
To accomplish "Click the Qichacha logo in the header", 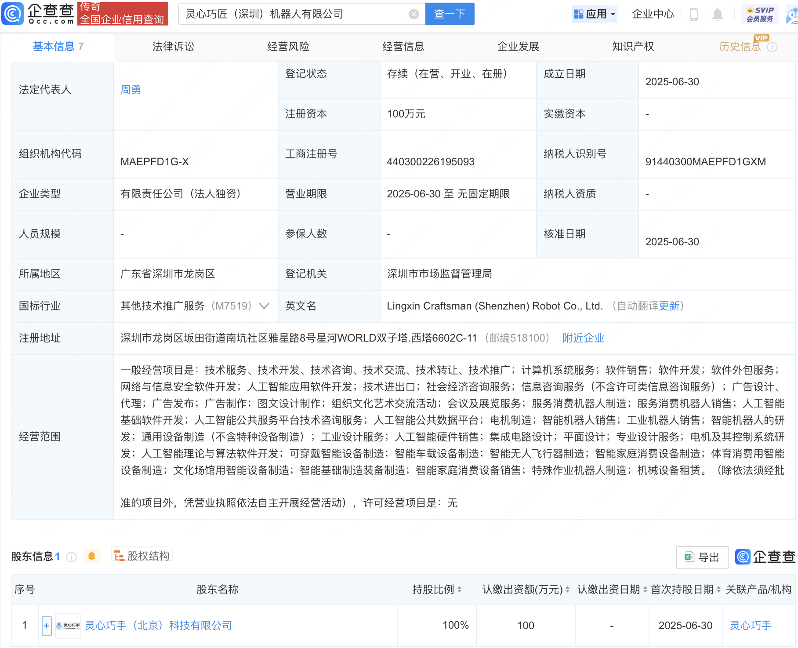I will point(39,14).
